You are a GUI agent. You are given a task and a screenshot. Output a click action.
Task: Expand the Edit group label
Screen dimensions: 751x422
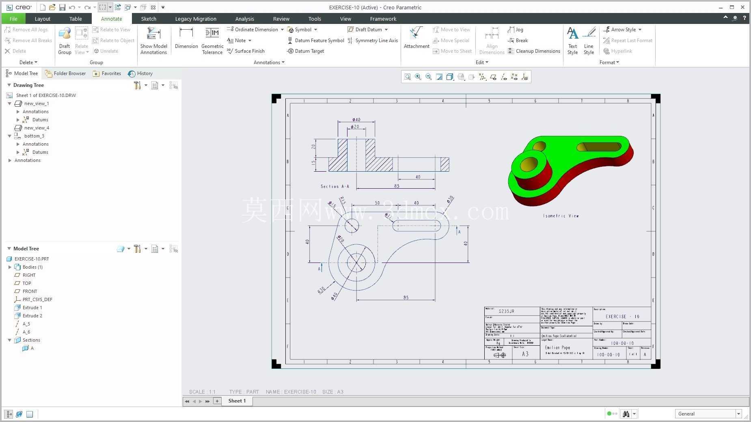tap(482, 62)
